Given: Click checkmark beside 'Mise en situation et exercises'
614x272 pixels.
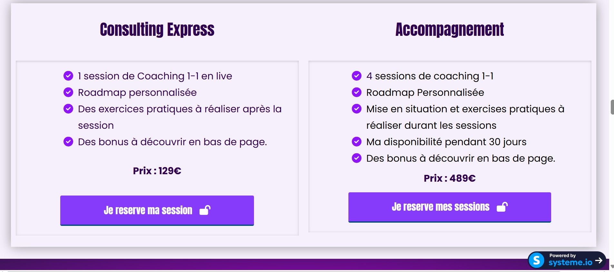Looking at the screenshot, I should [x=356, y=109].
